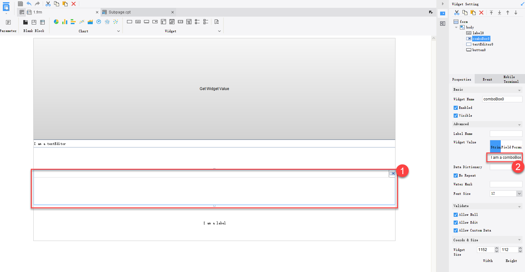Click the undo arrow in top toolbar
This screenshot has height=272, width=525.
point(29,4)
